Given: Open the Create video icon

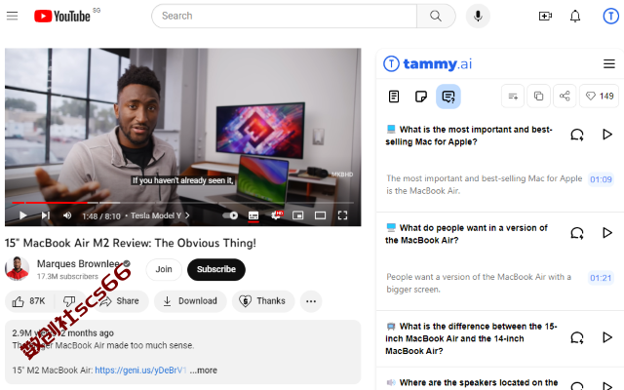Looking at the screenshot, I should click(x=545, y=16).
